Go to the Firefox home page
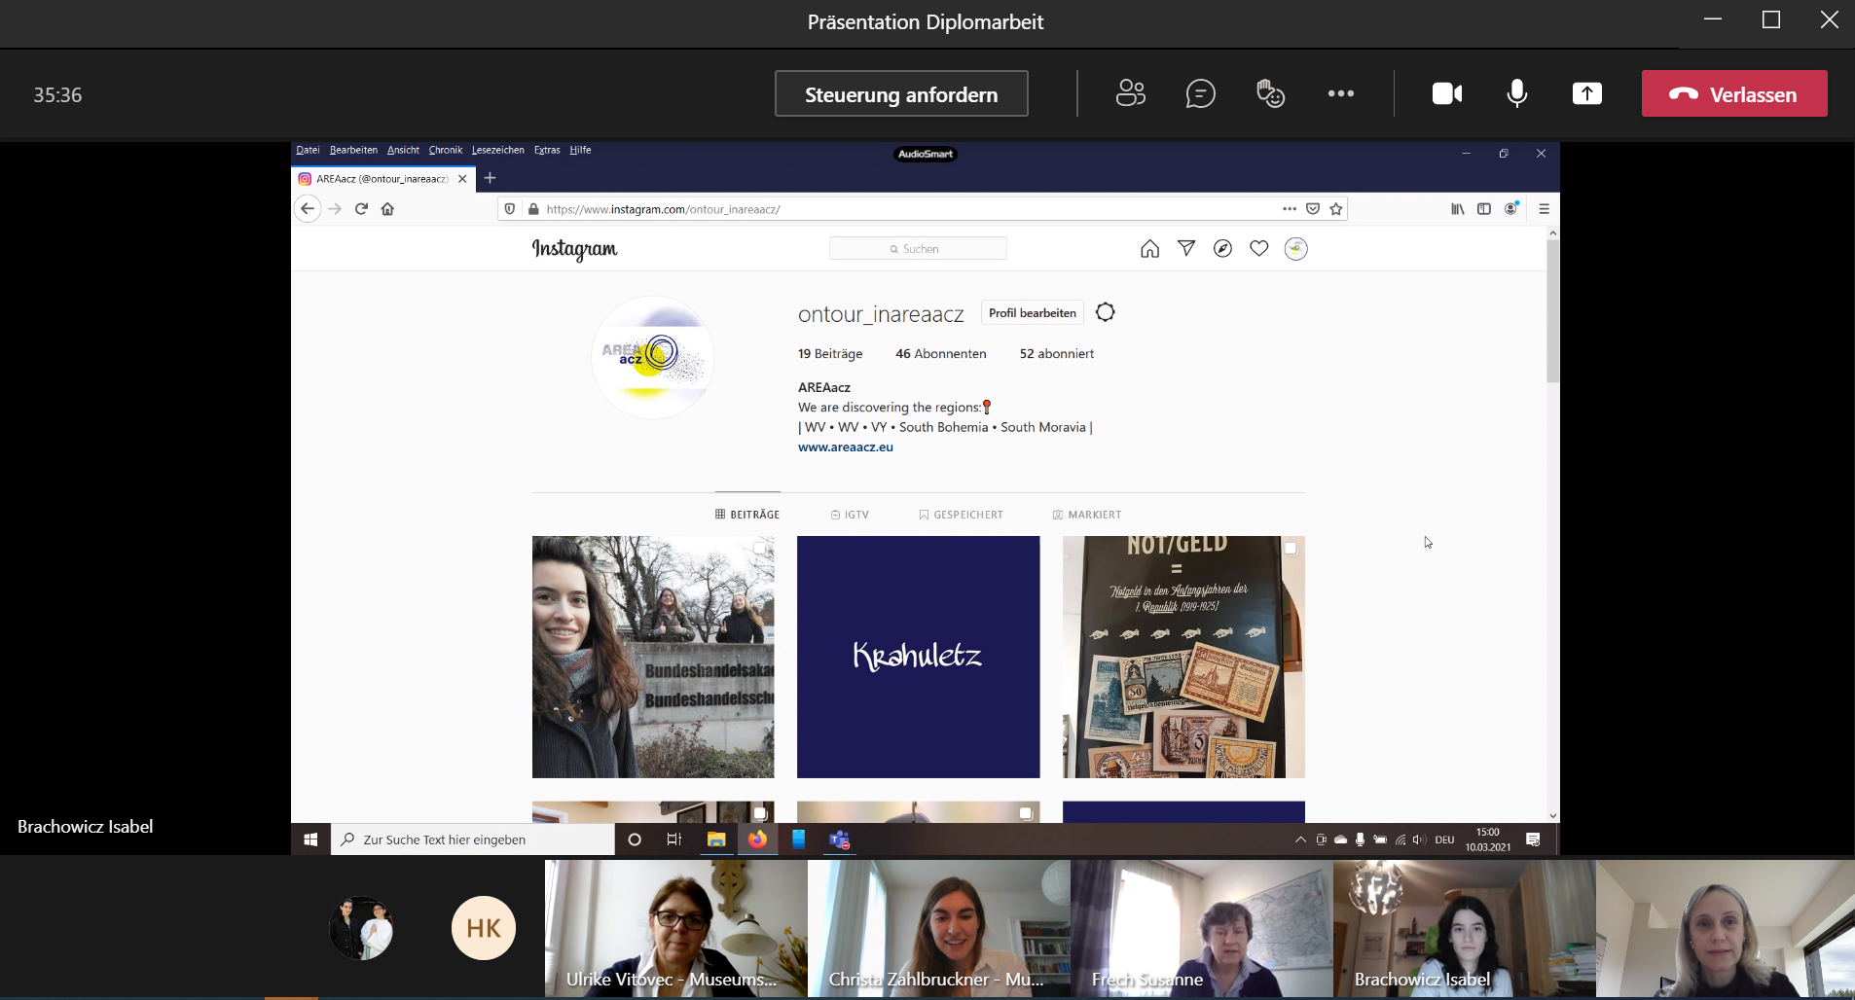This screenshot has width=1855, height=1000. point(387,209)
